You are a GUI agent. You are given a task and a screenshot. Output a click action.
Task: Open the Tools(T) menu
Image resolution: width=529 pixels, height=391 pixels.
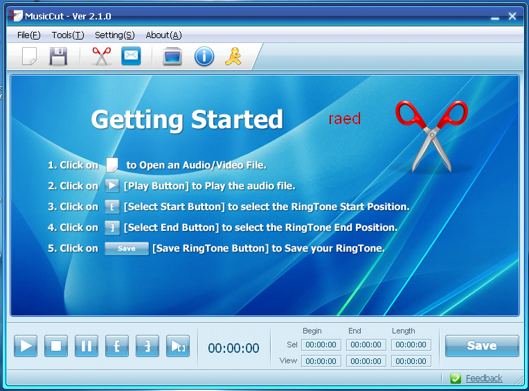[68, 35]
